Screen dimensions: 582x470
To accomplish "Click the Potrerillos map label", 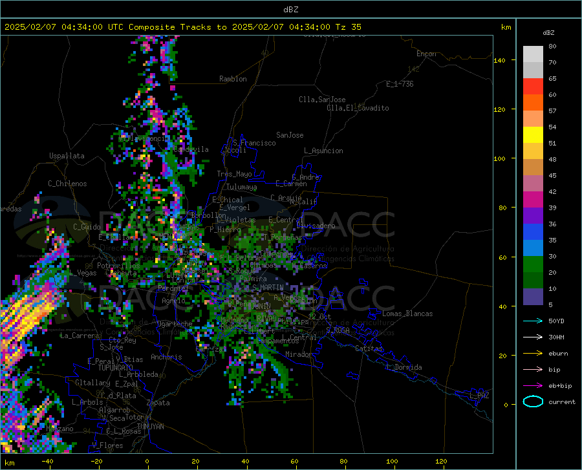I will point(118,266).
